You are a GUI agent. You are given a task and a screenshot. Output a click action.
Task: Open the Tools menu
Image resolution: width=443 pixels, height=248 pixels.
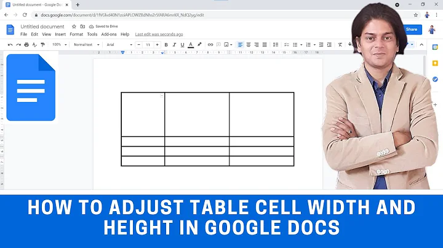pyautogui.click(x=92, y=34)
